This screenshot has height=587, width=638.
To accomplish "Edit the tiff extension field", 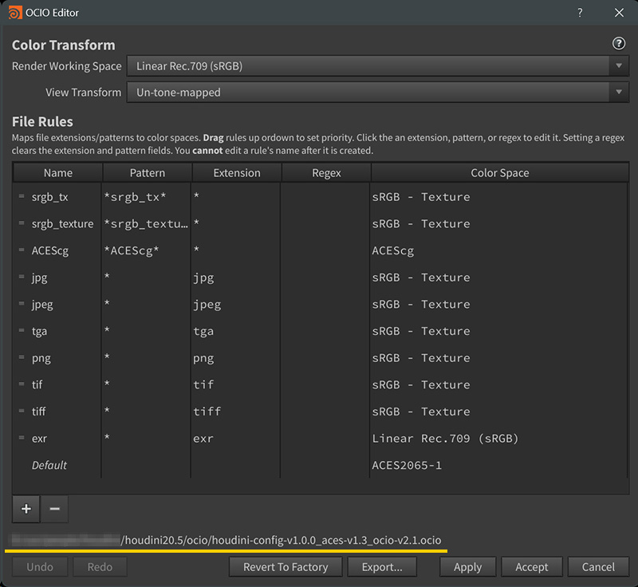I will point(236,412).
